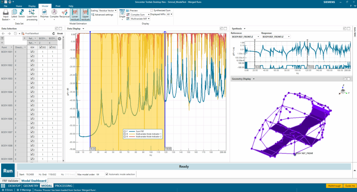Open Displayed MIFs dropdown
357x192 pixels.
click(x=170, y=14)
